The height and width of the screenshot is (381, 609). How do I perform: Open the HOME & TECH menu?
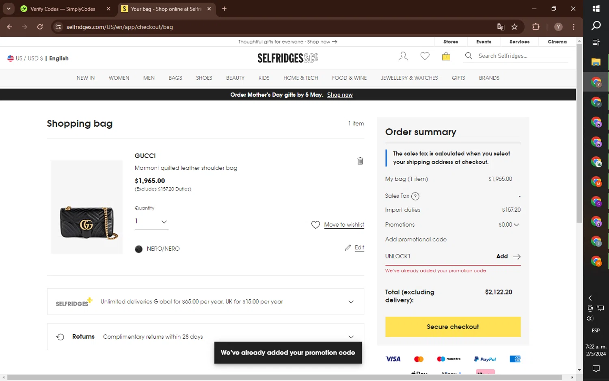pos(301,78)
